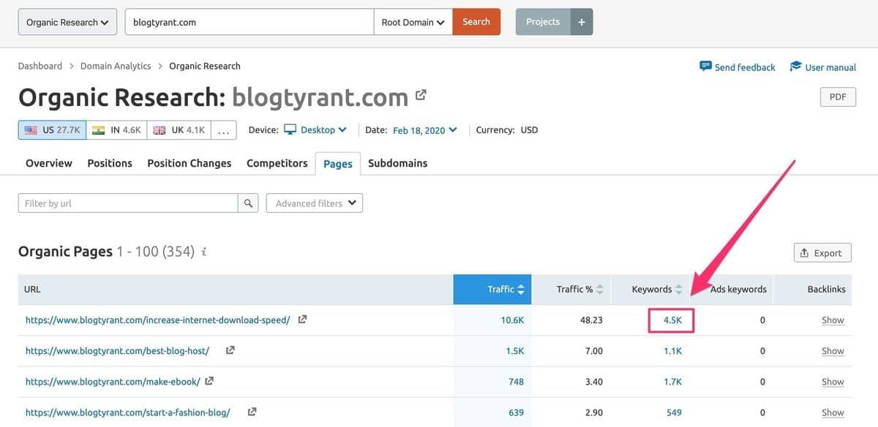
Task: Sort by the Keywords column header
Action: pyautogui.click(x=650, y=290)
